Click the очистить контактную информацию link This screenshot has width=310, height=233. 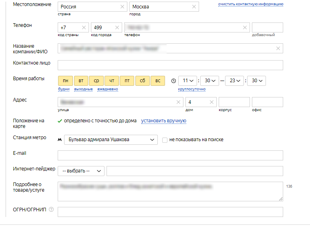pyautogui.click(x=251, y=4)
